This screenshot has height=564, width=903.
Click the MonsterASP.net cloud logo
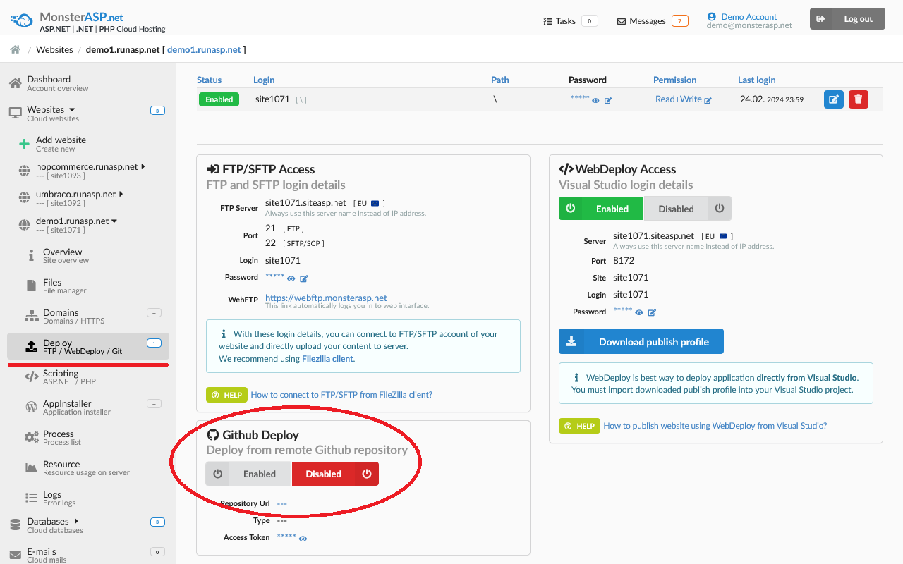point(22,20)
